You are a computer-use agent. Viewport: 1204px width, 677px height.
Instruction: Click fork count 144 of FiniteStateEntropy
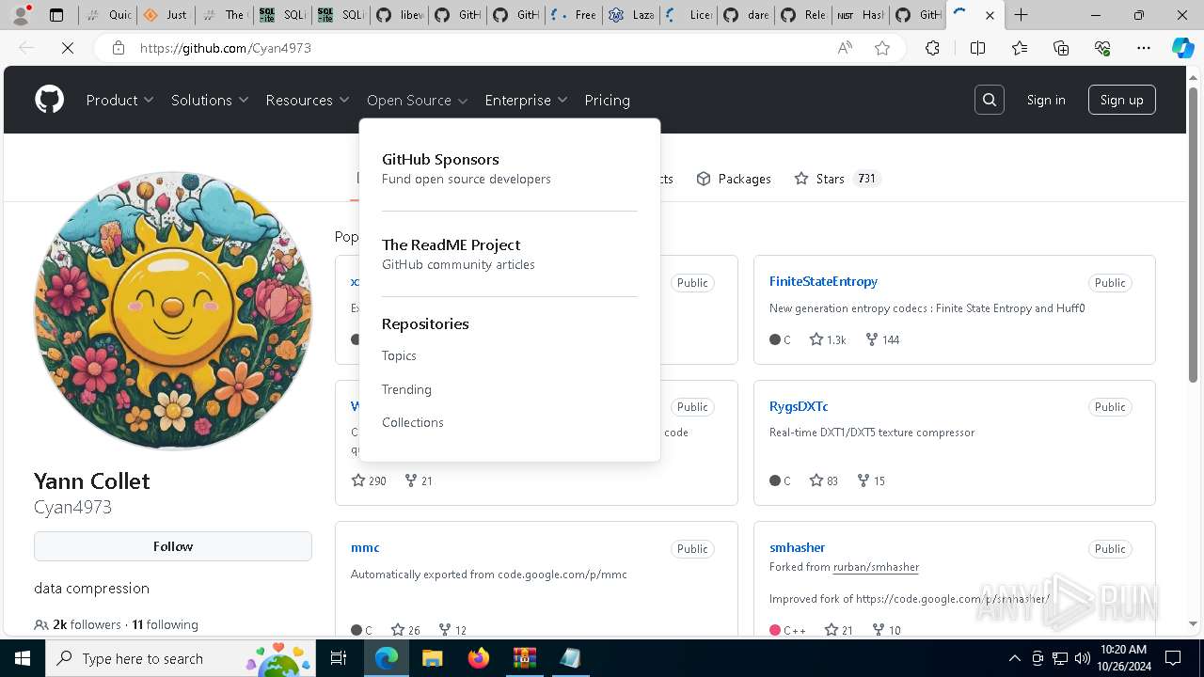click(x=882, y=339)
